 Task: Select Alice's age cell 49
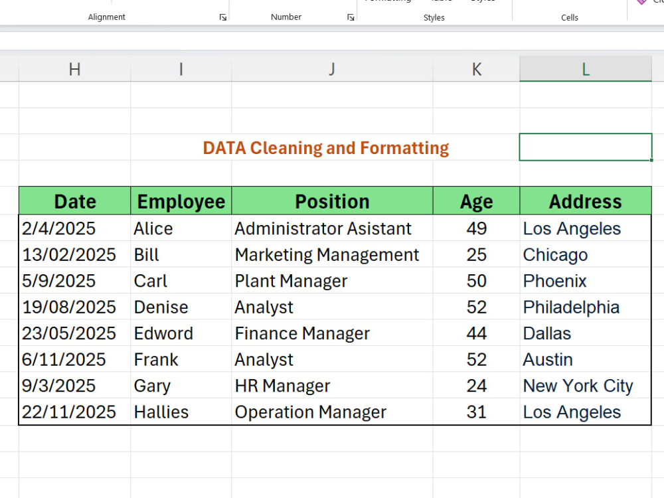[476, 228]
